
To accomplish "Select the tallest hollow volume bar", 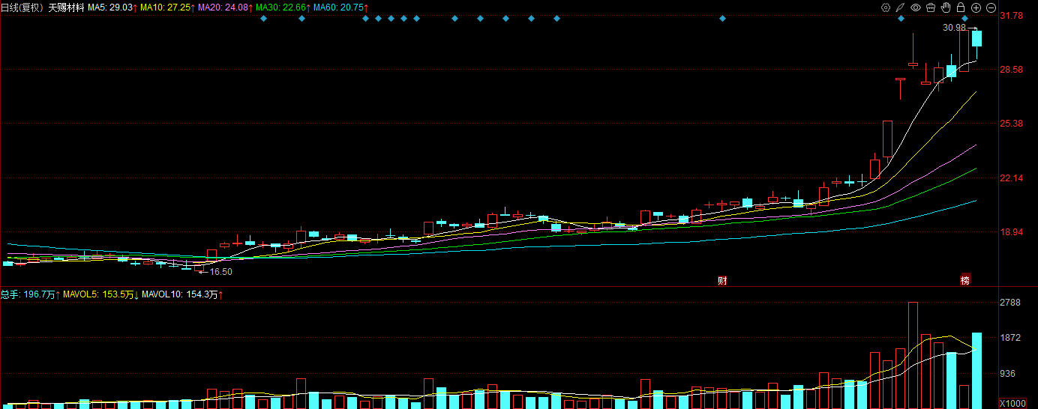I will [x=913, y=355].
